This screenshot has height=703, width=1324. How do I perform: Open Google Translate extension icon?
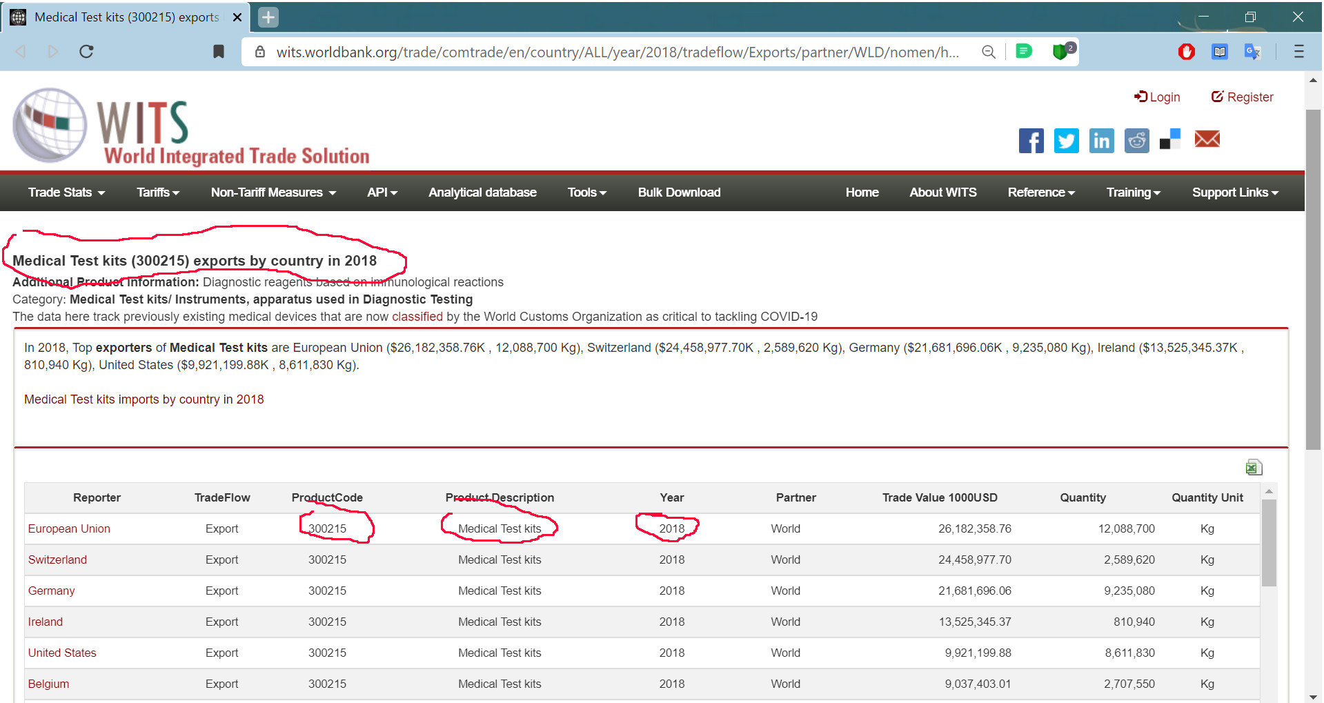click(1252, 52)
